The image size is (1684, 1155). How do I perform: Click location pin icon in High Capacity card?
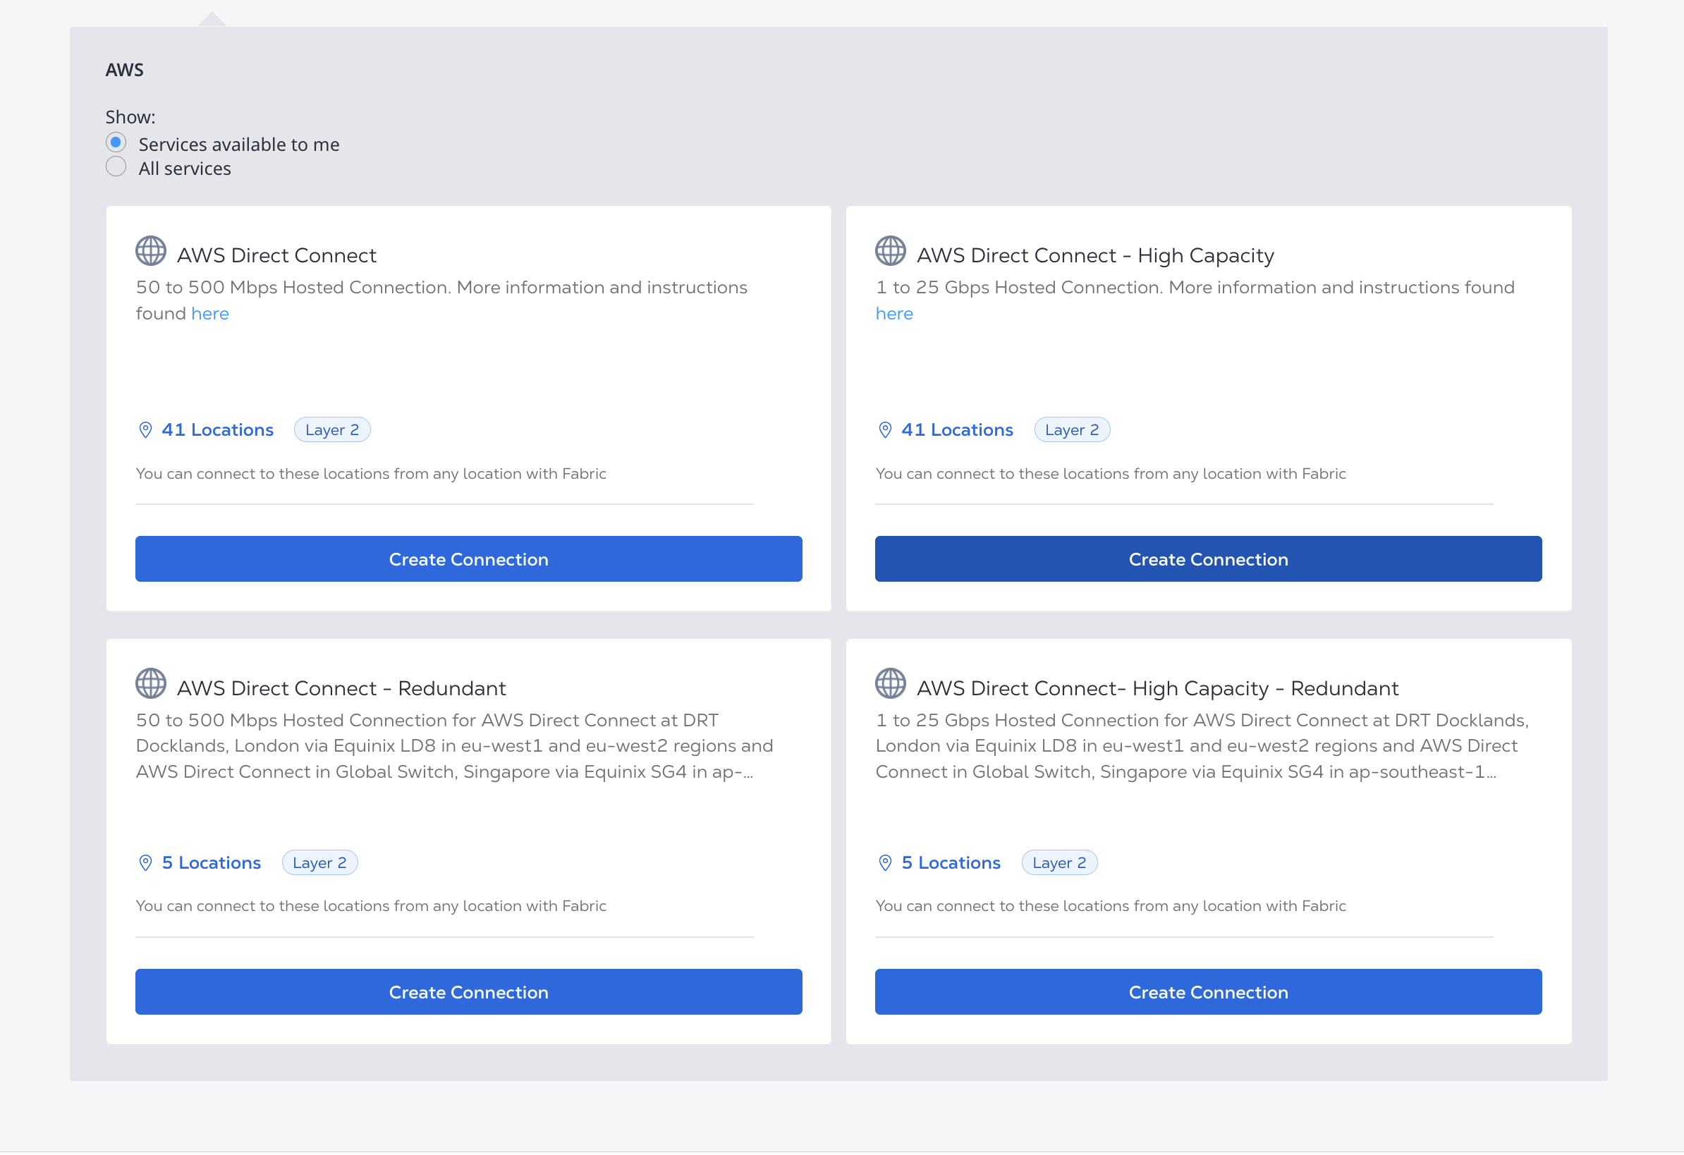[x=886, y=430]
